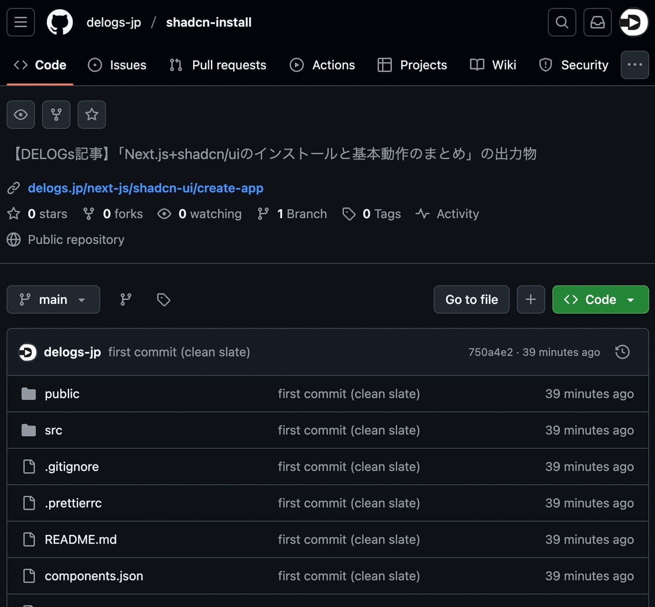The image size is (655, 607).
Task: Open the user avatar menu
Action: click(x=634, y=22)
